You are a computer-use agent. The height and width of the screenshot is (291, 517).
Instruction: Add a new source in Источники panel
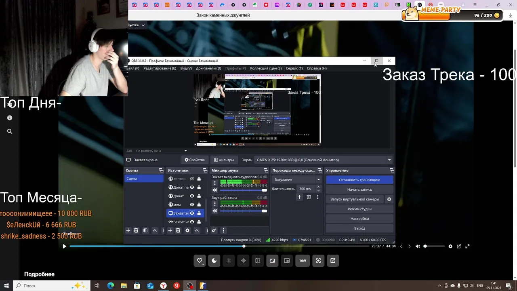click(170, 230)
